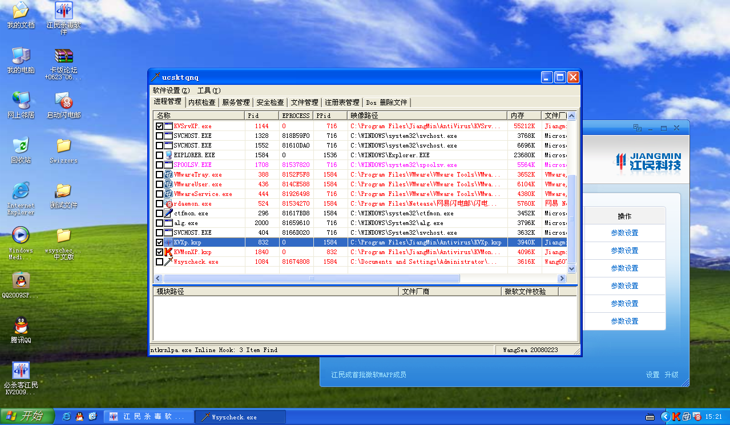Click 升级 link in Jiangmin window
Screen dimensions: 730x425
pos(671,375)
